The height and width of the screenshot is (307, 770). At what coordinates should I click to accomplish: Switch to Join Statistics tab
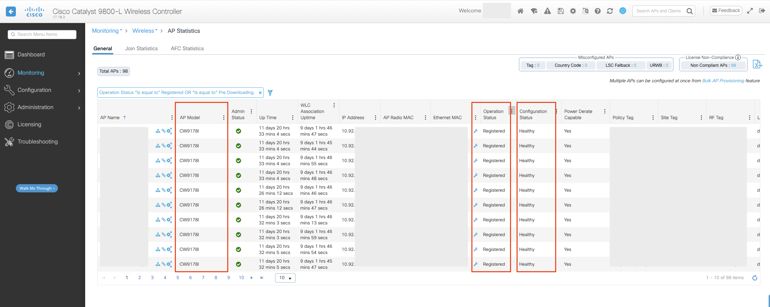(141, 49)
